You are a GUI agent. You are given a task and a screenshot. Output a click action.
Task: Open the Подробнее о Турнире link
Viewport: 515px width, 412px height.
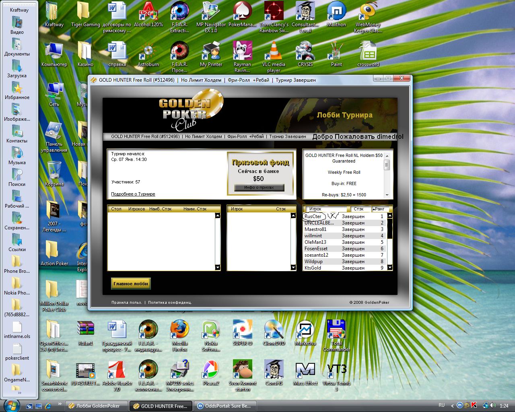(x=133, y=194)
